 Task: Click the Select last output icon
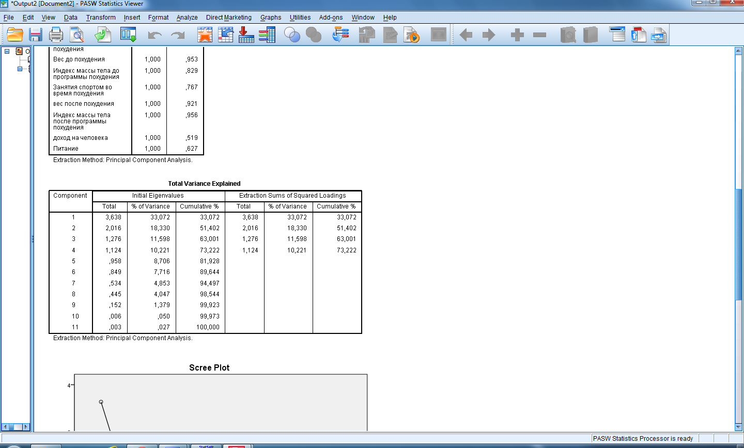click(x=340, y=35)
